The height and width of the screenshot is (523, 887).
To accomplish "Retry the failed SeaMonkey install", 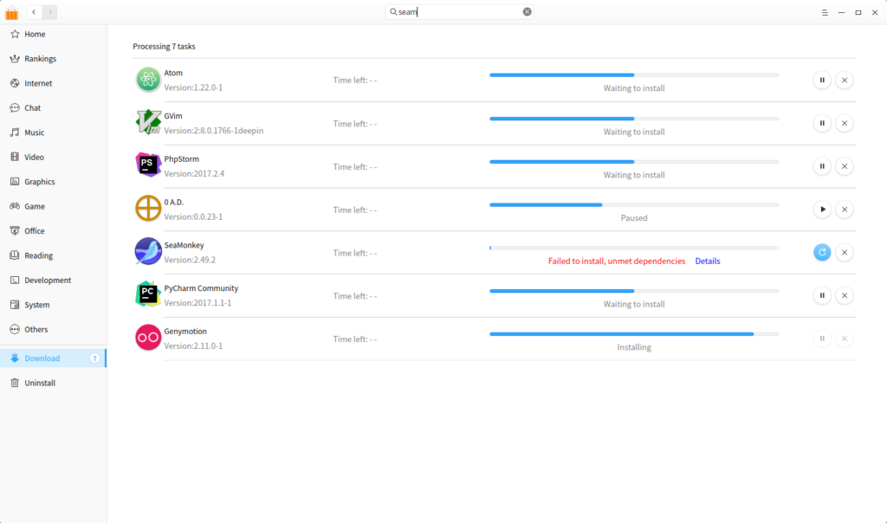I will click(821, 252).
